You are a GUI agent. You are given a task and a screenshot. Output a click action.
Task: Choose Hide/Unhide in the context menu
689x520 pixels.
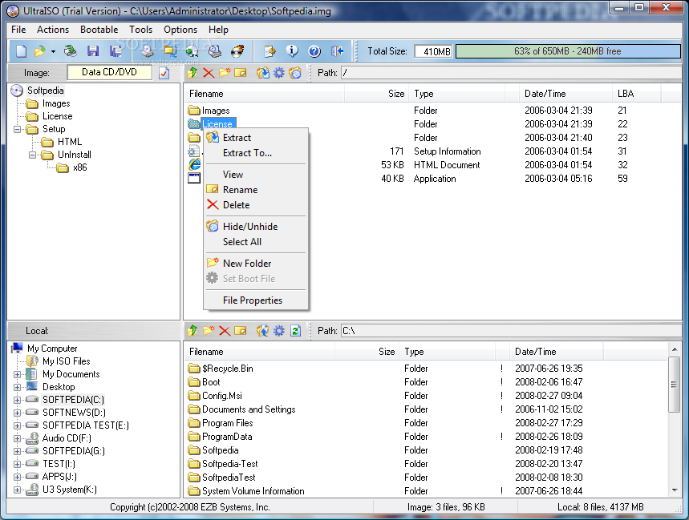coord(249,227)
